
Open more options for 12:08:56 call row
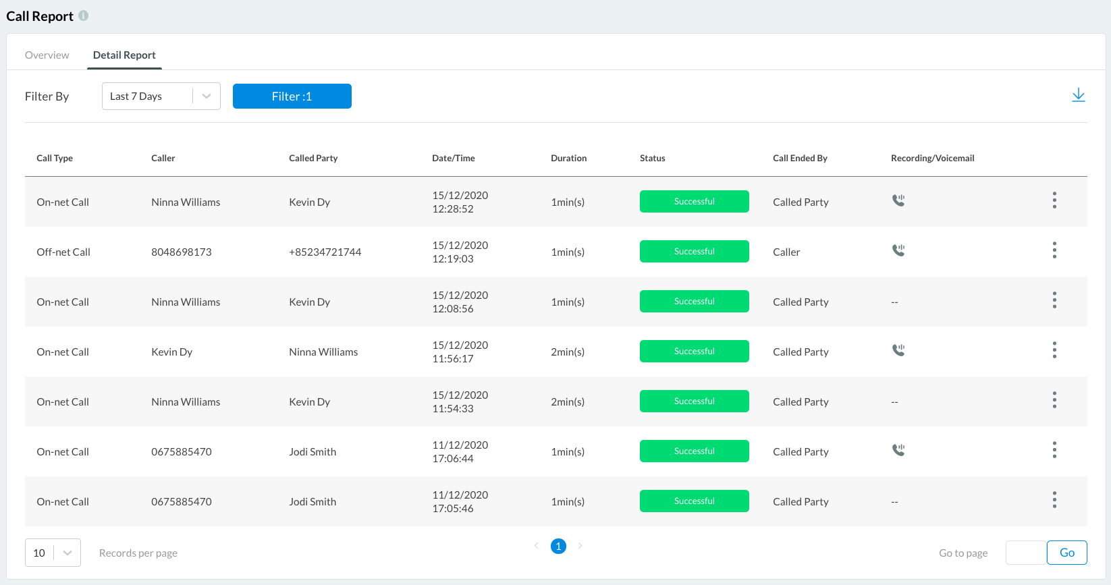point(1054,300)
